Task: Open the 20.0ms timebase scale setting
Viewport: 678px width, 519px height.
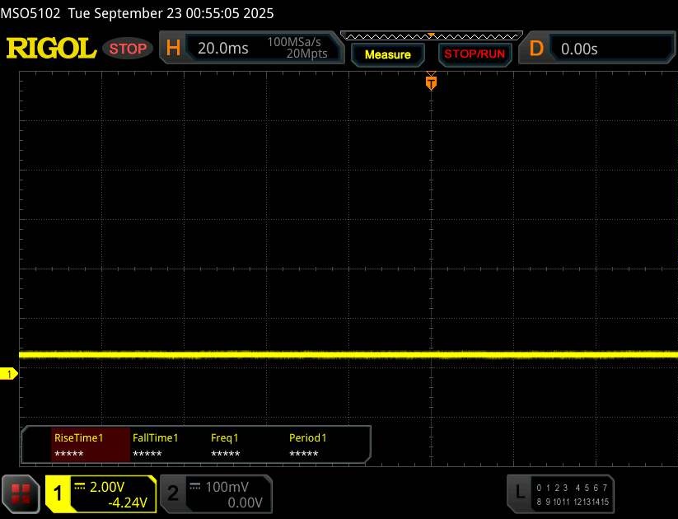Action: (223, 49)
